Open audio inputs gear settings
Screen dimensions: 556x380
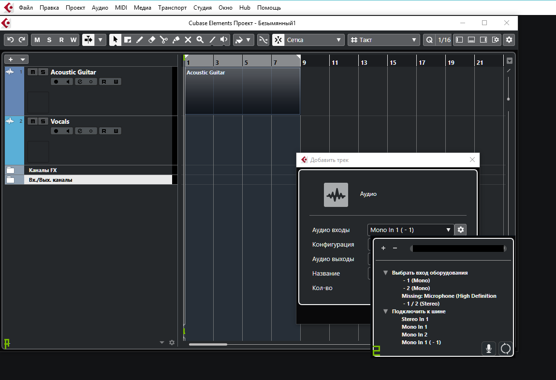click(460, 230)
